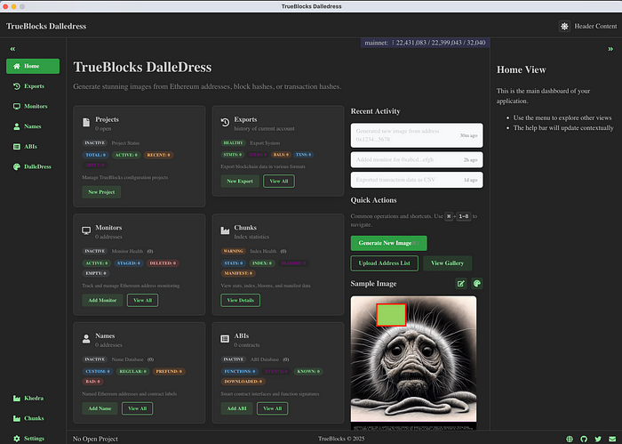Screen dimensions: 622x444
Task: Click the 'DOWNLOADED: 0' badge in ABIs
Action: 243,381
